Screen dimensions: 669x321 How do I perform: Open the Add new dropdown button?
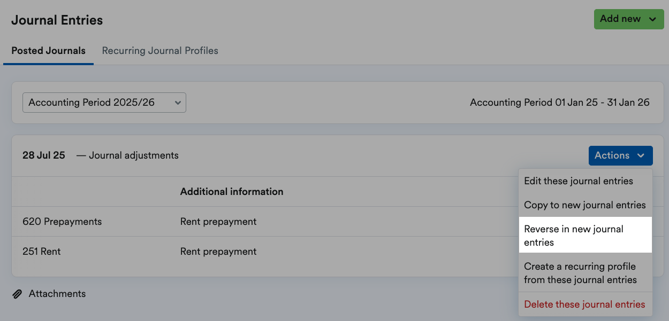[x=629, y=19]
